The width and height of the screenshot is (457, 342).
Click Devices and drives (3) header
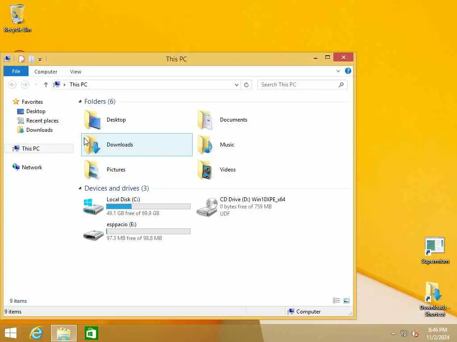(116, 188)
